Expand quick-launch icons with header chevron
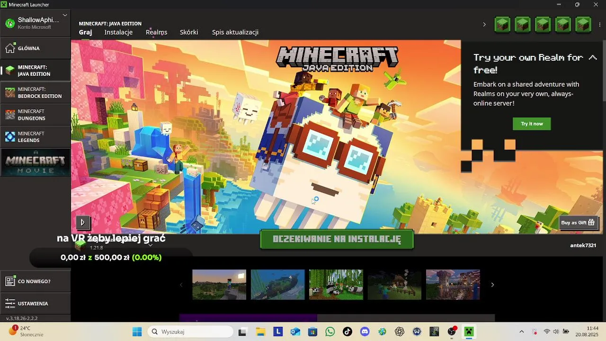This screenshot has height=341, width=606. (x=484, y=24)
